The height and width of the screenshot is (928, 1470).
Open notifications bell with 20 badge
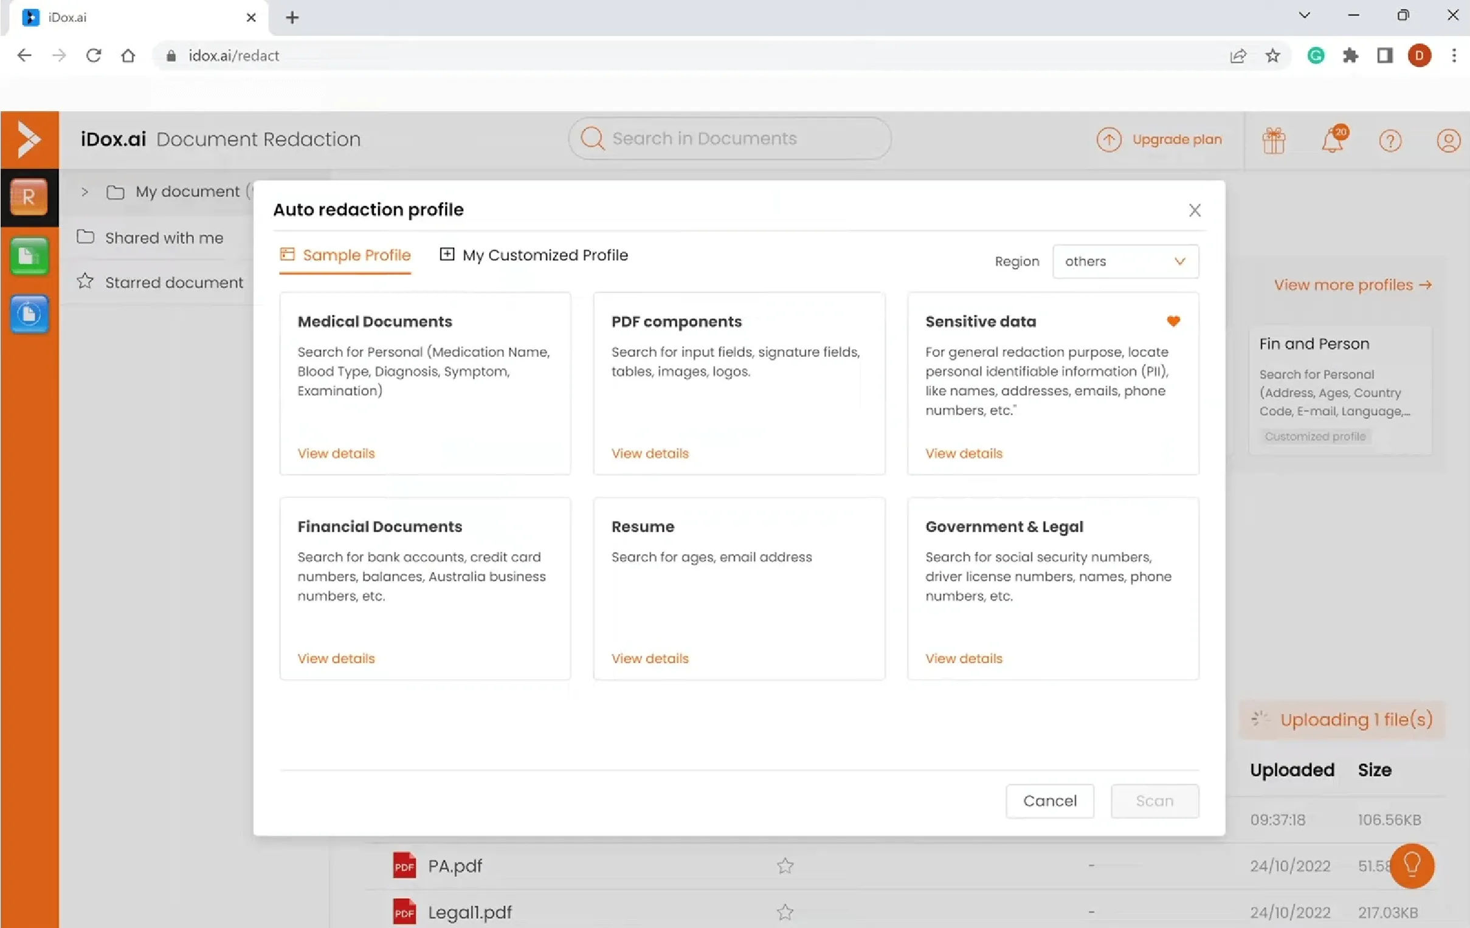[x=1332, y=140]
